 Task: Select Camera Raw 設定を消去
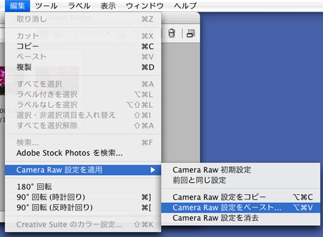pos(241,218)
